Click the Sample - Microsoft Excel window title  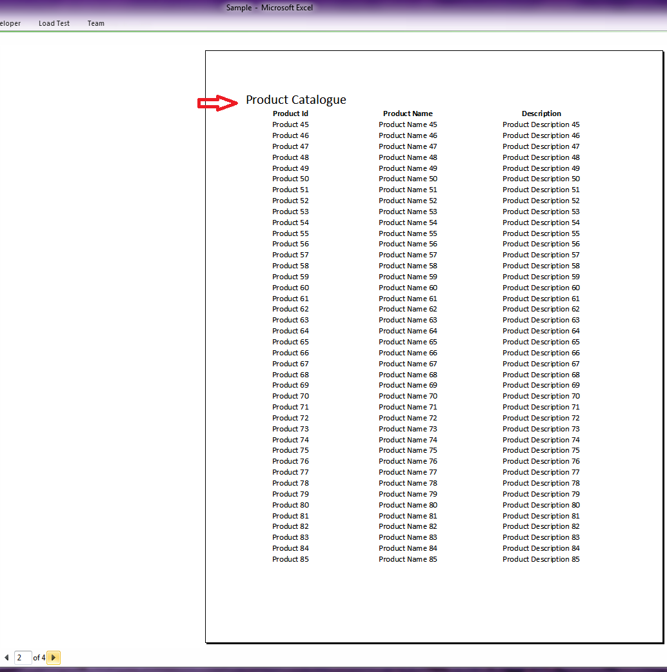[269, 8]
